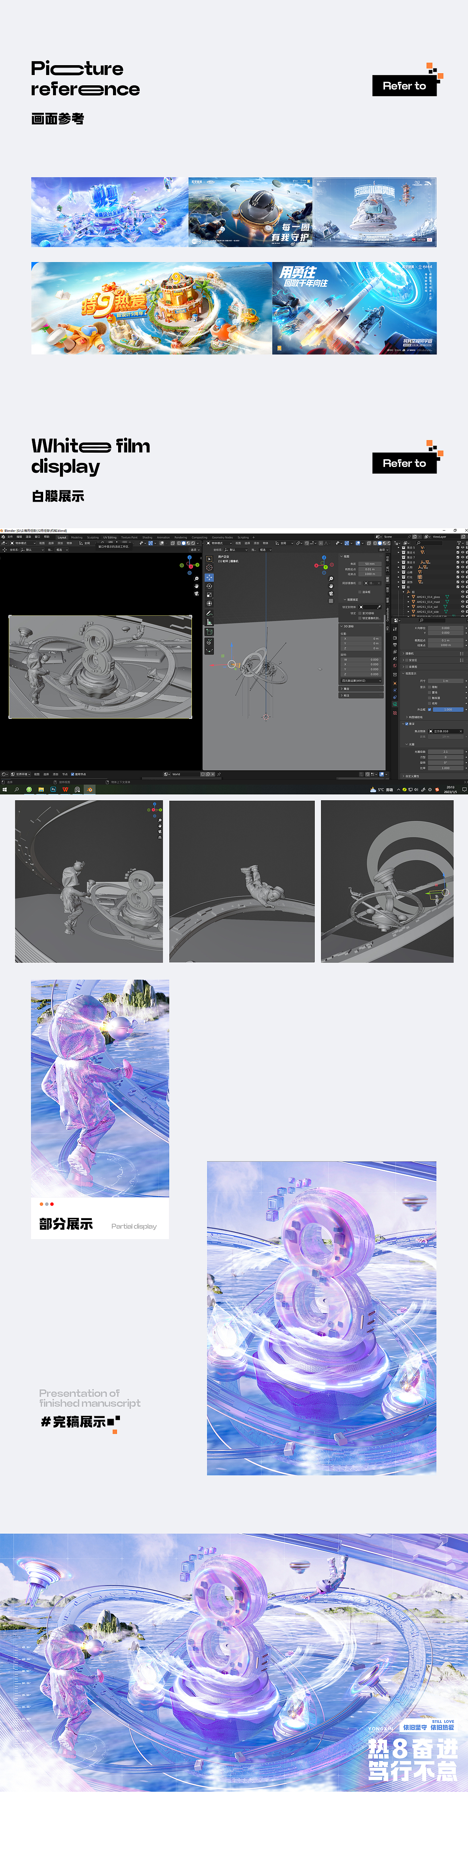Click the Windows search icon

[x=16, y=789]
